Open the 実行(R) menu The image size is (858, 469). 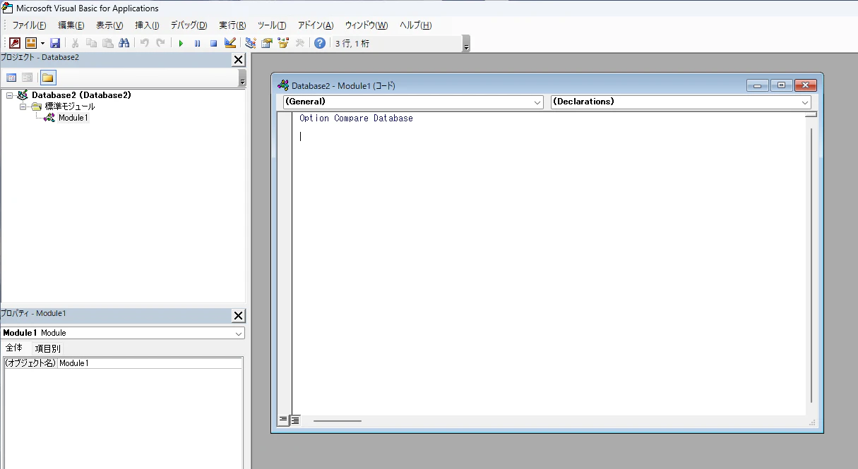[x=232, y=25]
